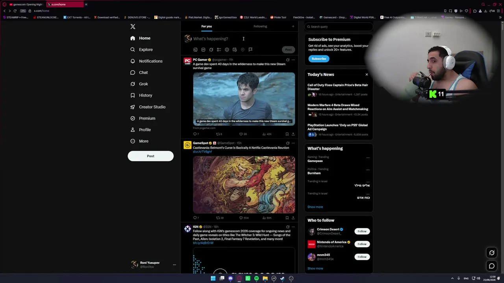Open floating chat messages button
This screenshot has width=504, height=283.
click(492, 266)
